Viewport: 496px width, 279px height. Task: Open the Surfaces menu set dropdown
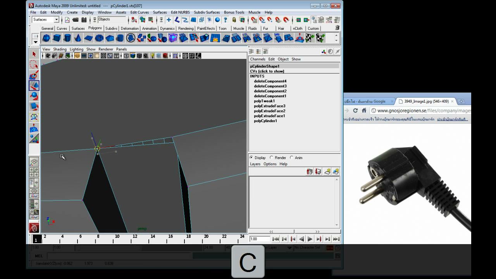56,20
